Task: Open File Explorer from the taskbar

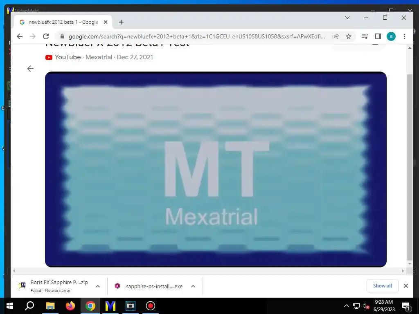Action: (50, 306)
